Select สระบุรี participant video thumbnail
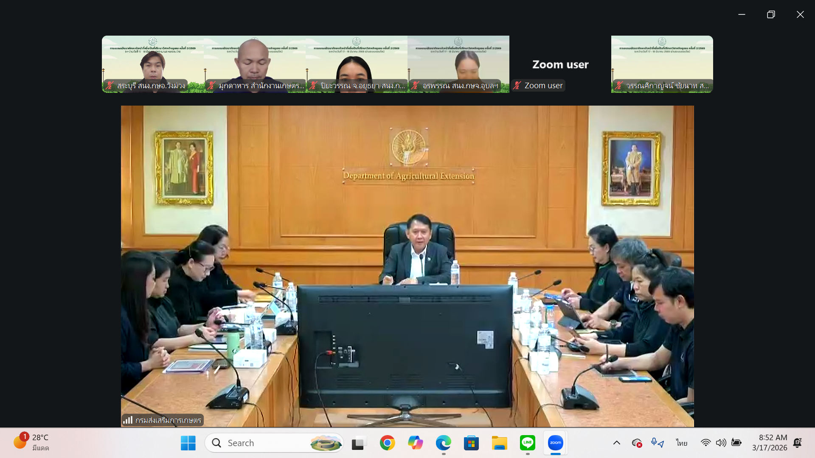The height and width of the screenshot is (458, 815). click(x=153, y=64)
